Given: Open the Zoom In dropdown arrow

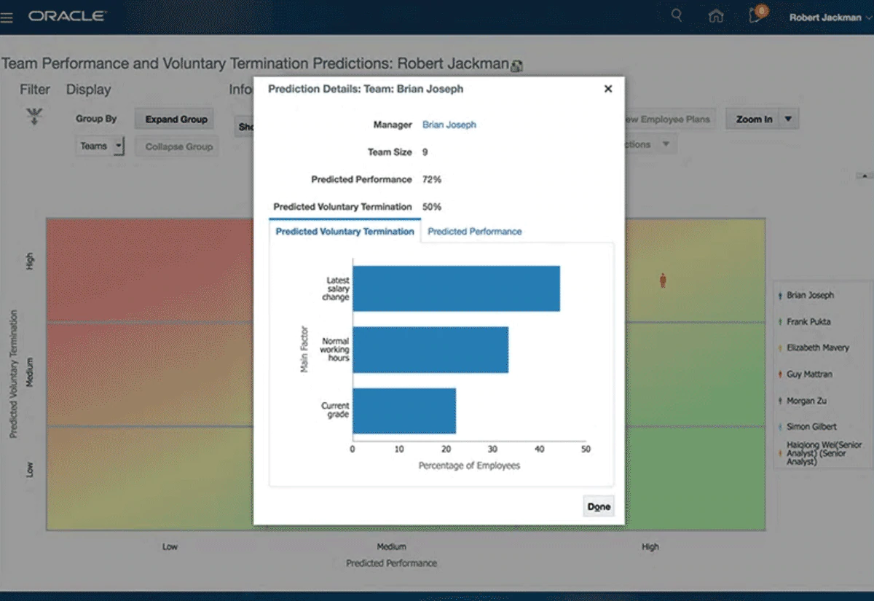Looking at the screenshot, I should (789, 119).
